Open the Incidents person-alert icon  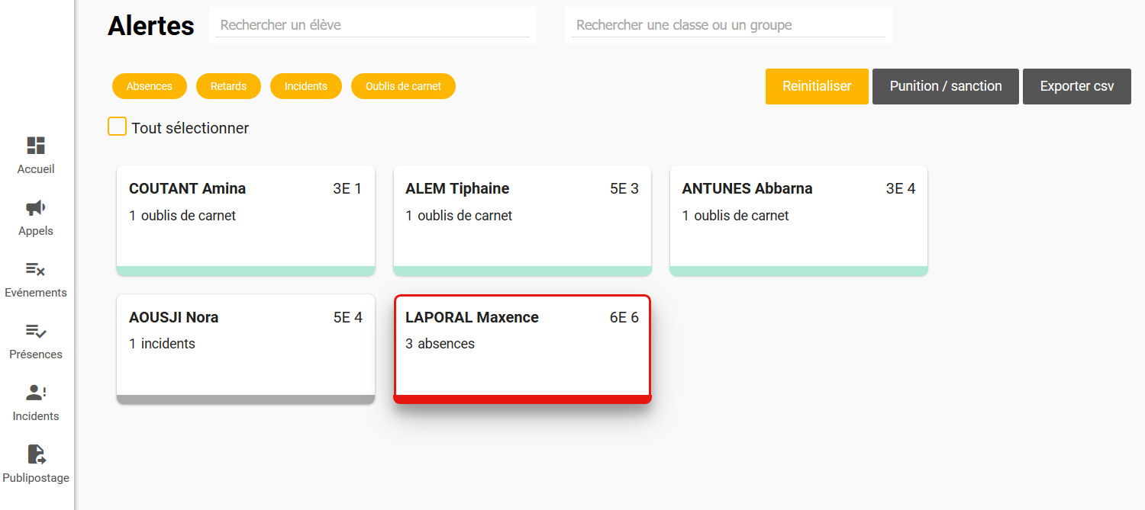click(36, 393)
